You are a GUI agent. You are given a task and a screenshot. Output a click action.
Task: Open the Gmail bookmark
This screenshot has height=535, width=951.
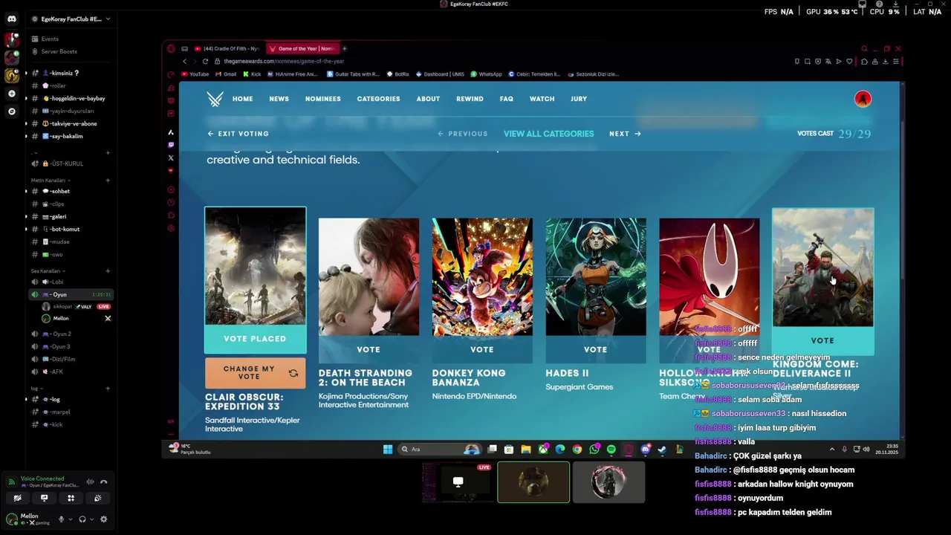coord(225,74)
